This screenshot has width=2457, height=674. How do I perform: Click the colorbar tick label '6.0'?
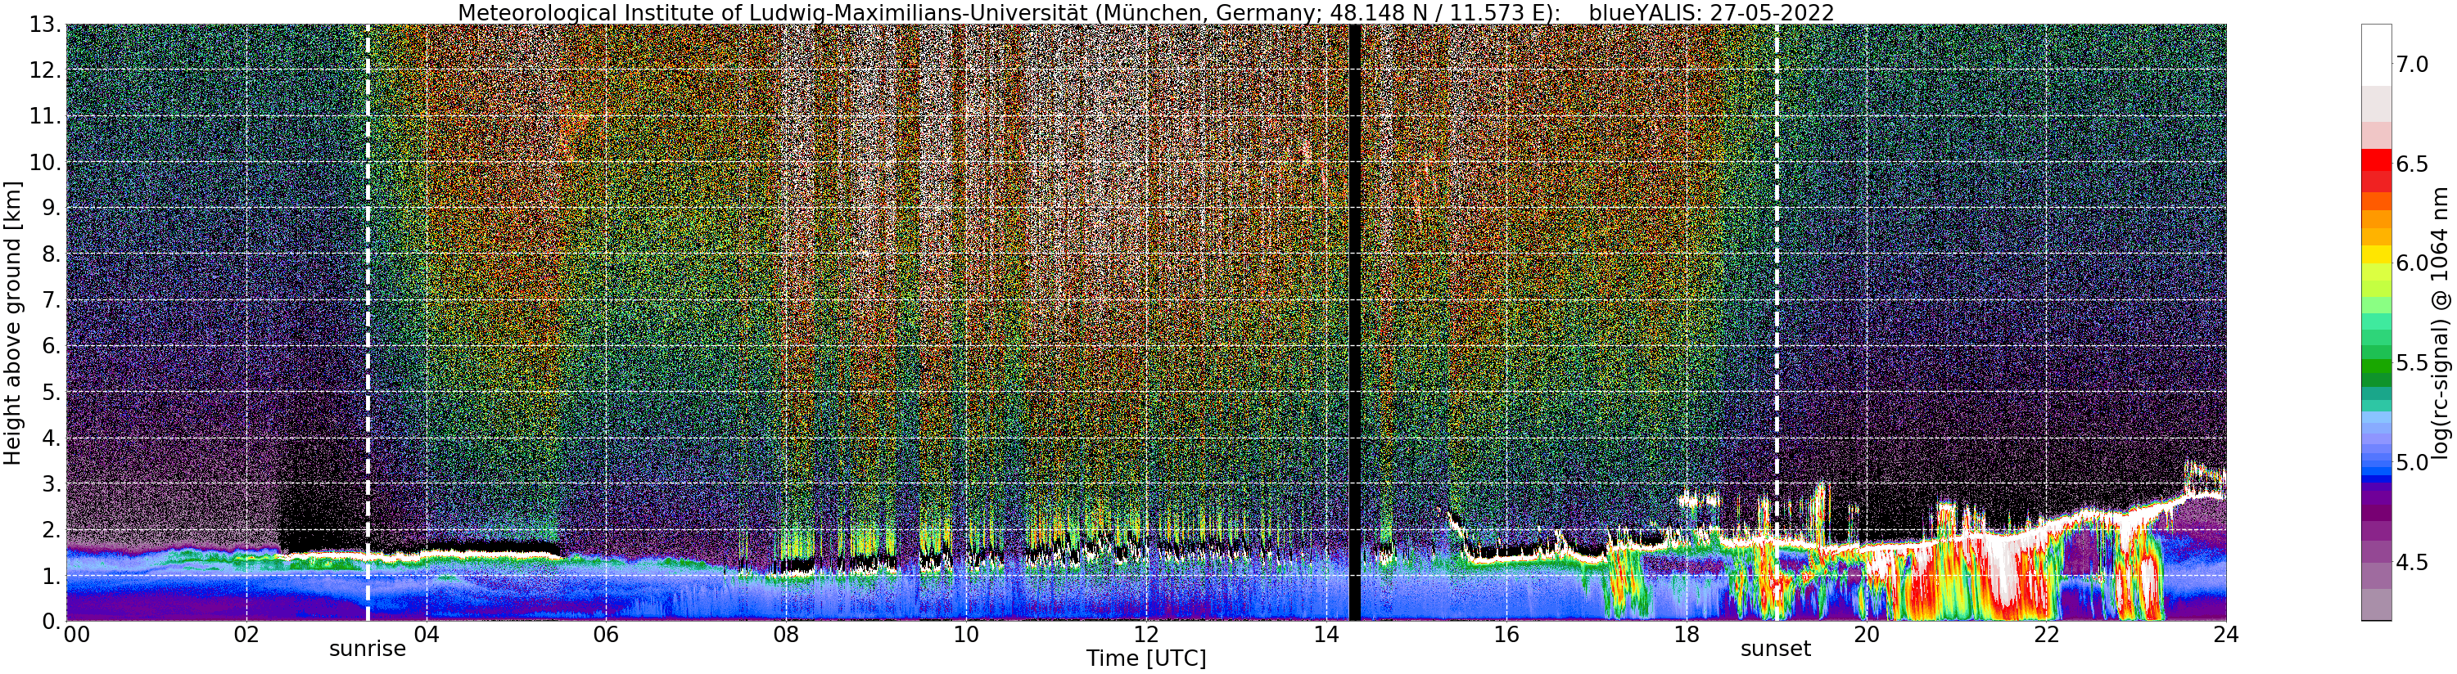click(2412, 263)
